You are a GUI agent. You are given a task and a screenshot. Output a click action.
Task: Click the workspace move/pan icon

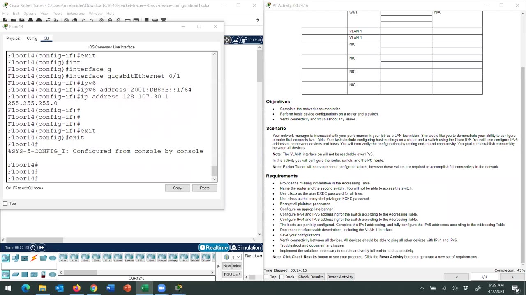(x=227, y=40)
